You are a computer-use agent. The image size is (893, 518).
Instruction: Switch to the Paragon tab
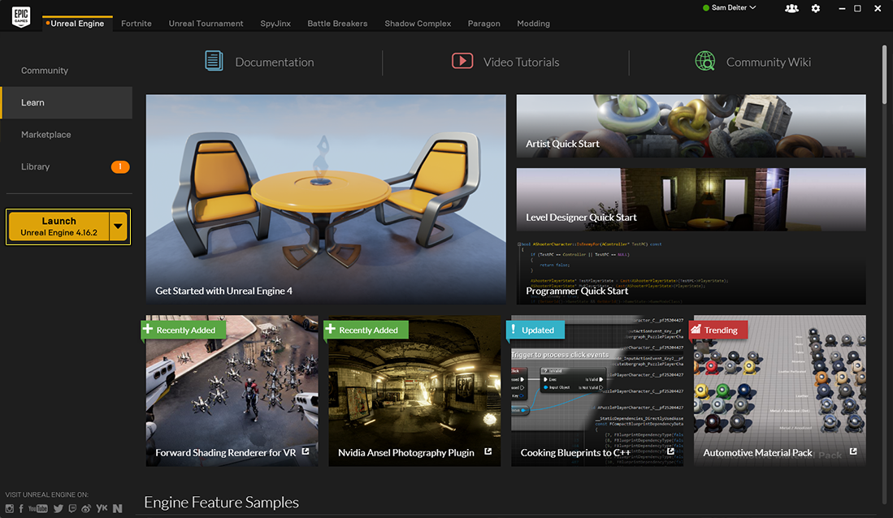[484, 24]
